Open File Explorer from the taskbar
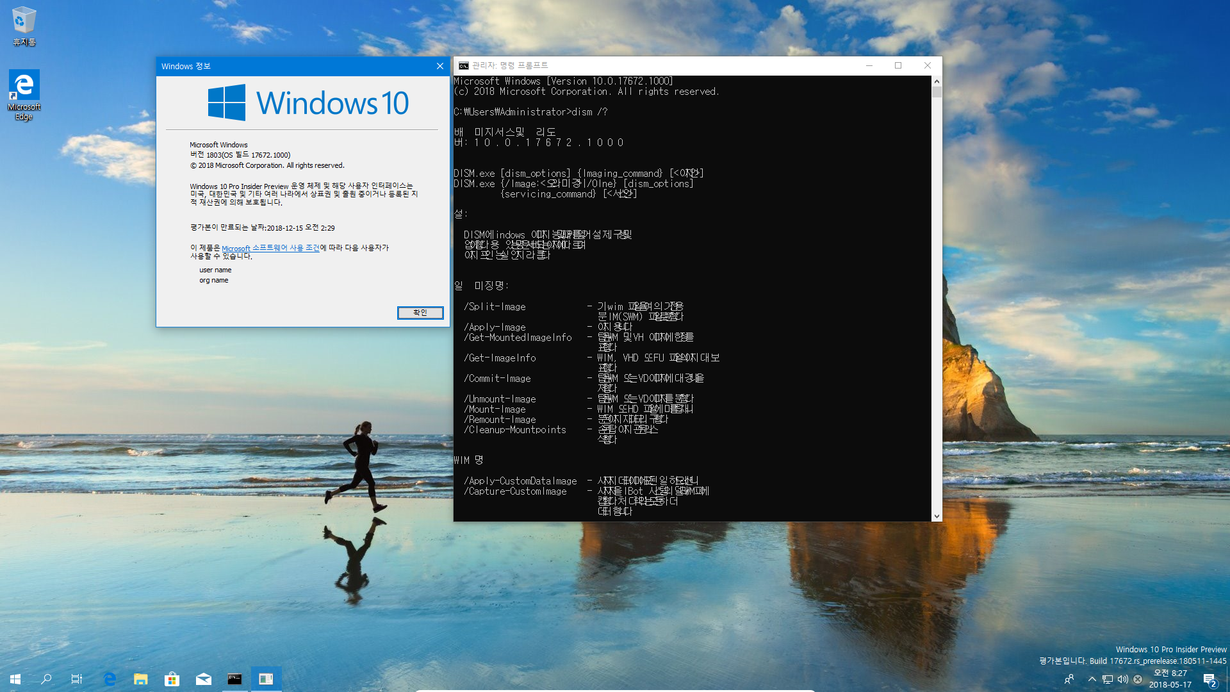The height and width of the screenshot is (692, 1230). pos(141,679)
